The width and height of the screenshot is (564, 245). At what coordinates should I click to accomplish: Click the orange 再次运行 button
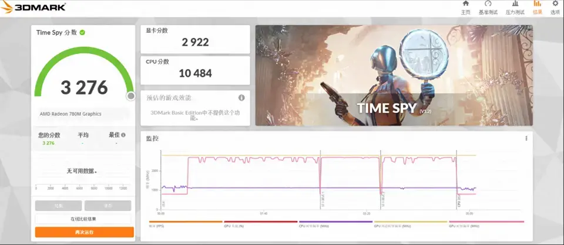[85, 232]
